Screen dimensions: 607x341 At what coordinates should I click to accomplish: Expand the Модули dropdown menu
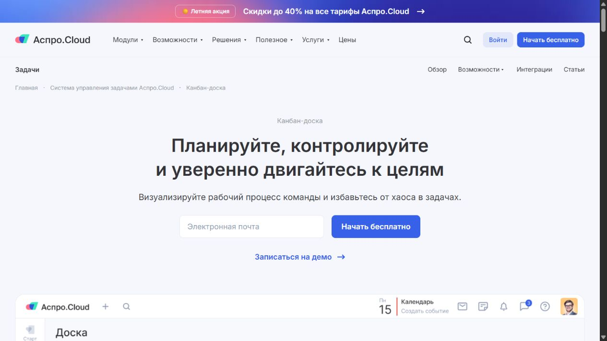click(128, 40)
